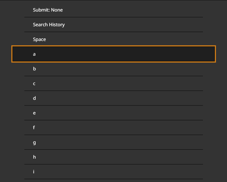
Task: Open the Search History entry
Action: [113, 25]
